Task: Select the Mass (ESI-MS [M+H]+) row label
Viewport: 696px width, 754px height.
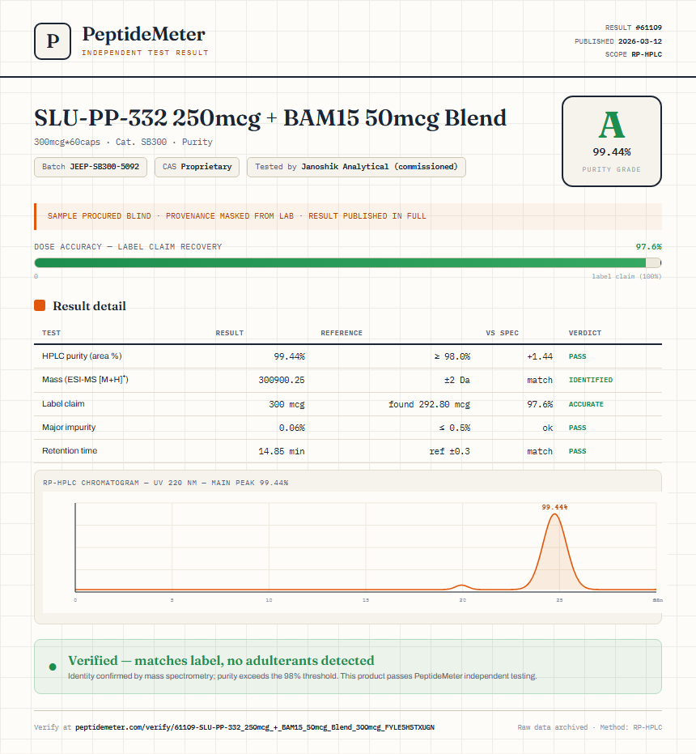Action: coord(85,379)
